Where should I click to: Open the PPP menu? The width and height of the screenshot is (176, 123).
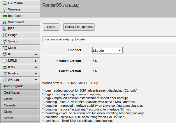click(20, 28)
